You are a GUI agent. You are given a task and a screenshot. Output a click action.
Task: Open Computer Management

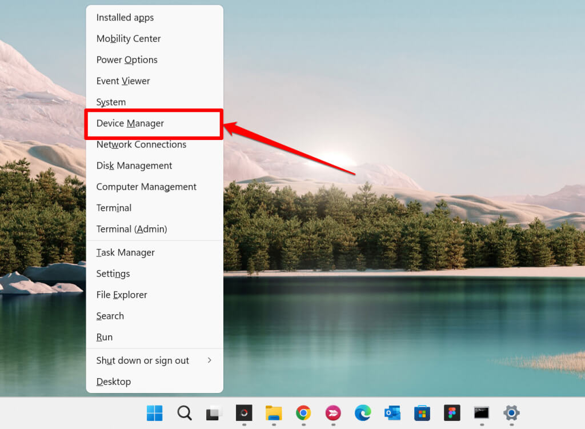point(154,187)
